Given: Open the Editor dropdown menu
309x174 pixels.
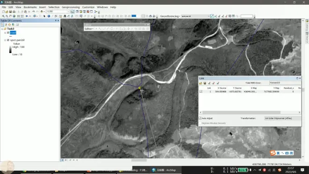Looking at the screenshot, I should (89, 29).
